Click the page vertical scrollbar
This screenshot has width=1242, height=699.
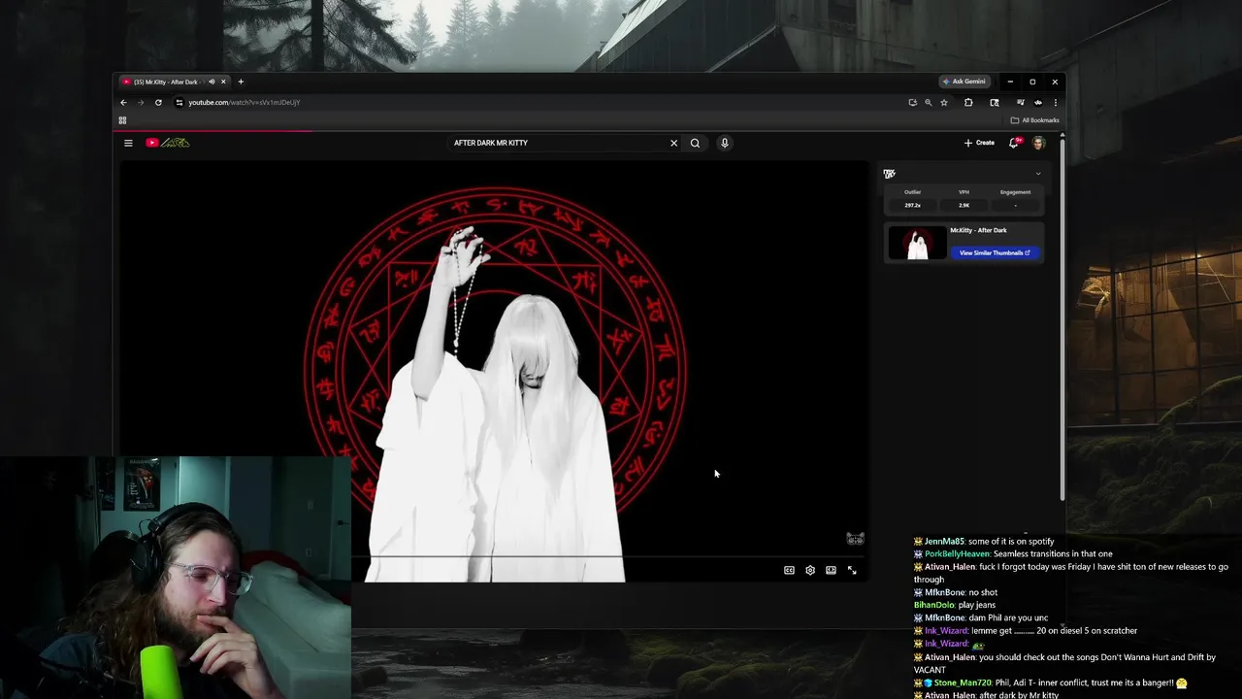coord(1062,320)
